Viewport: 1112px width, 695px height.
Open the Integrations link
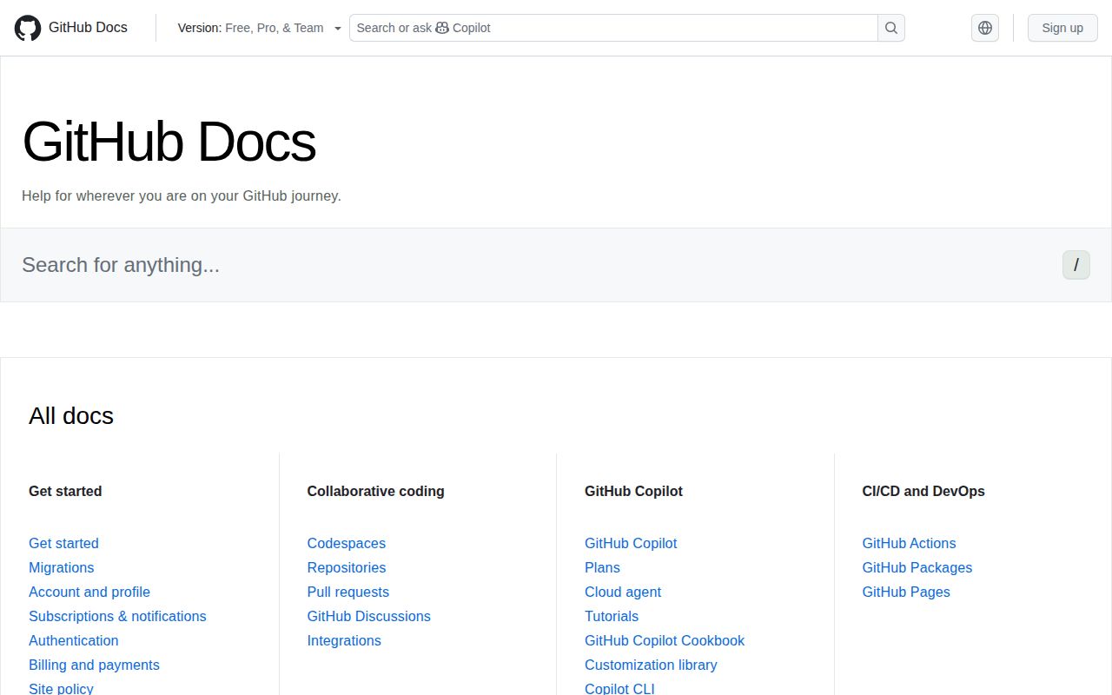[x=343, y=640]
